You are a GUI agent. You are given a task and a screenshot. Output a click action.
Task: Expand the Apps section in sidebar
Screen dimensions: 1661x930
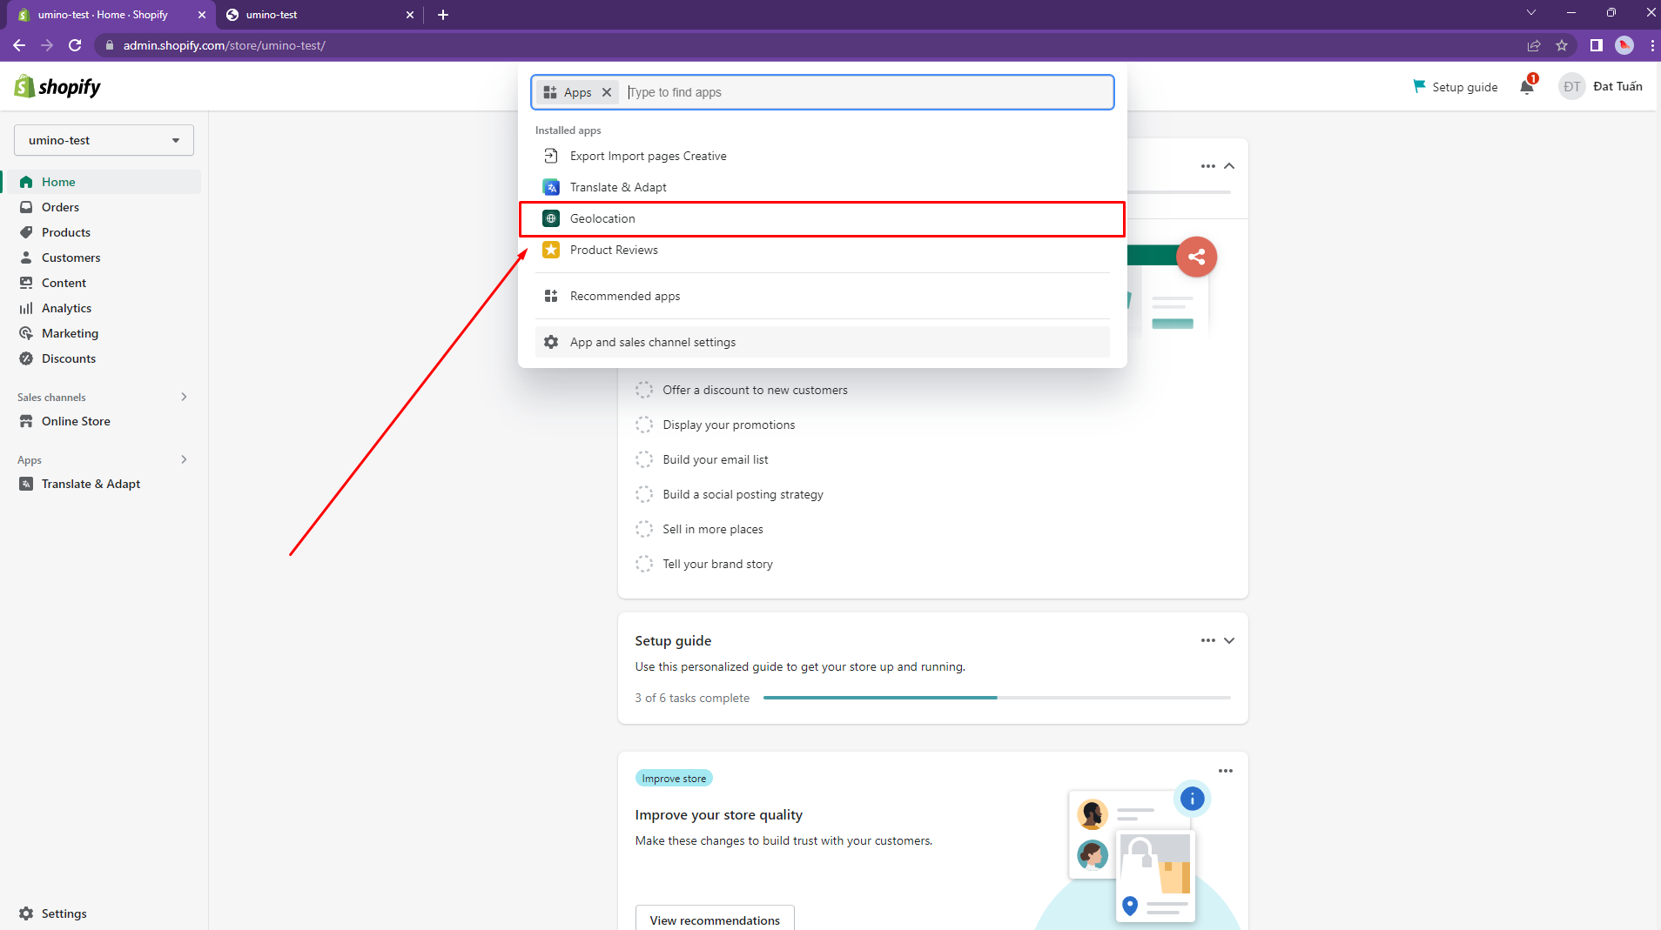pos(184,459)
